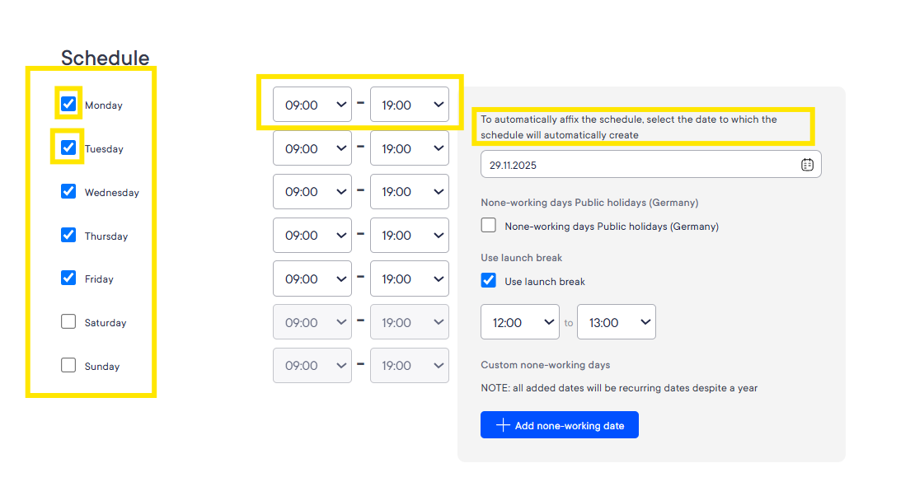Uncheck the Monday checkbox
The image size is (910, 482).
68,104
